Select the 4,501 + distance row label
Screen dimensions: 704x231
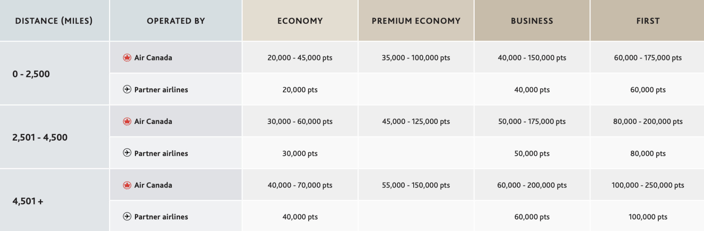[28, 201]
